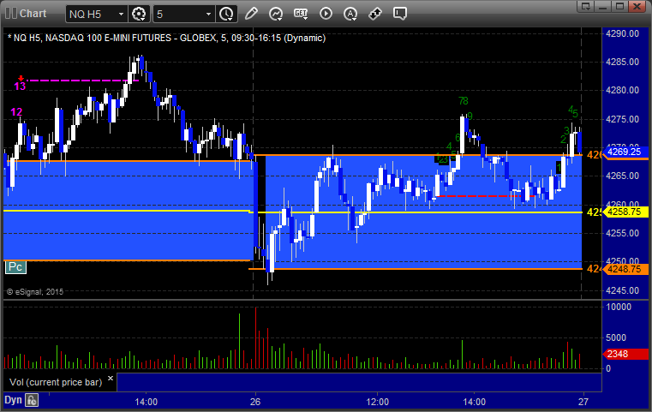652x412 pixels.
Task: Open the studies chart-line menu
Action: pos(276,14)
